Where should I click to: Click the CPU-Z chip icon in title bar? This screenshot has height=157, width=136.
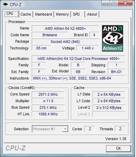pyautogui.click(x=5, y=4)
